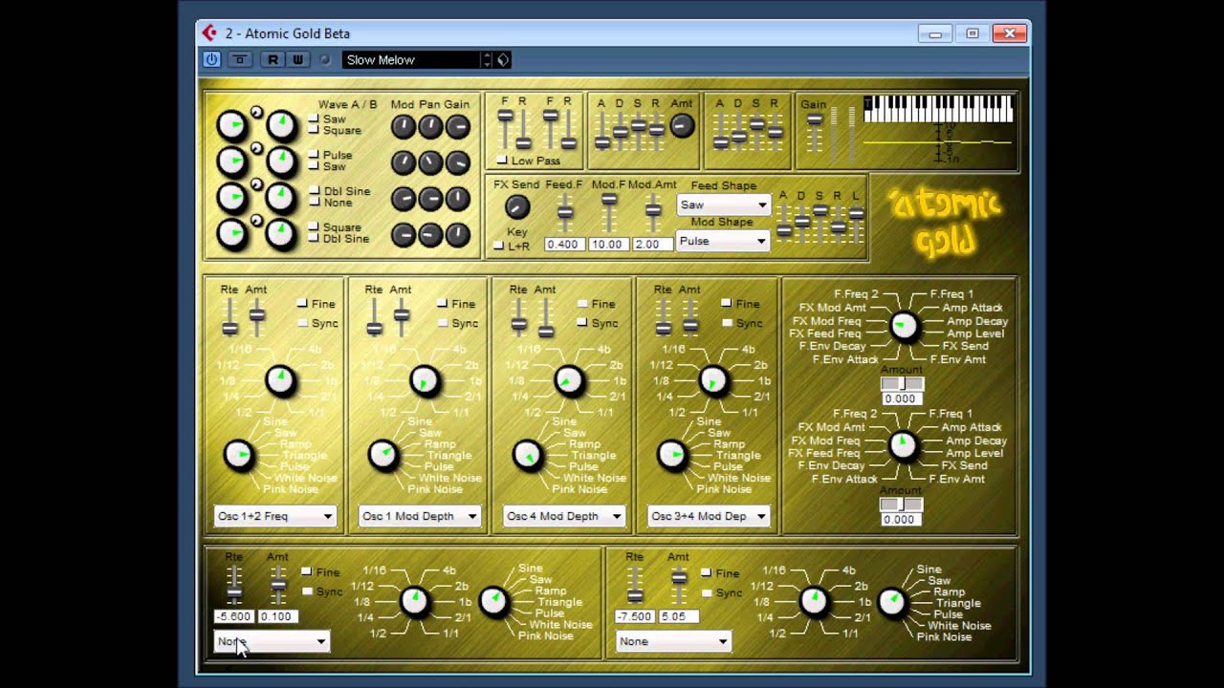This screenshot has width=1224, height=688.
Task: Click waveform shape knob above Osc 4 Mod Depth
Action: (x=527, y=455)
